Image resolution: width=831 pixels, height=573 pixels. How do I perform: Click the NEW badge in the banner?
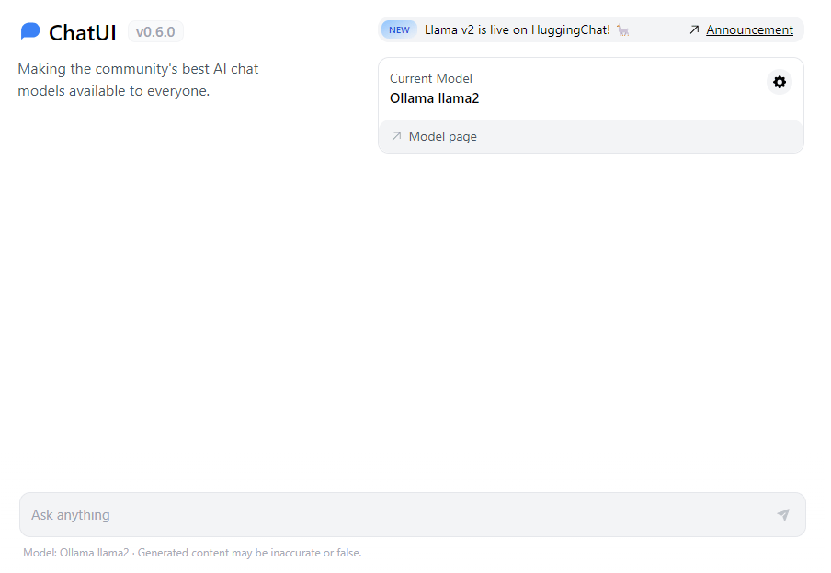399,29
